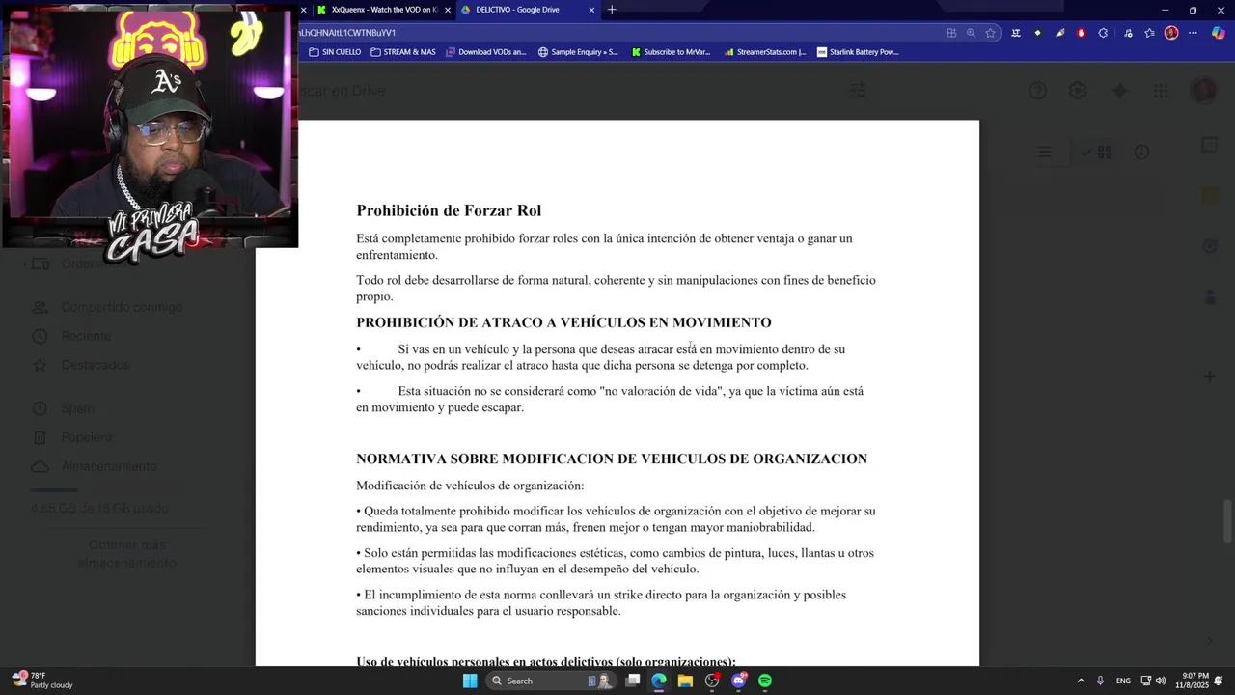
Task: Click the page vertical scrollbar thumb
Action: (x=1228, y=521)
